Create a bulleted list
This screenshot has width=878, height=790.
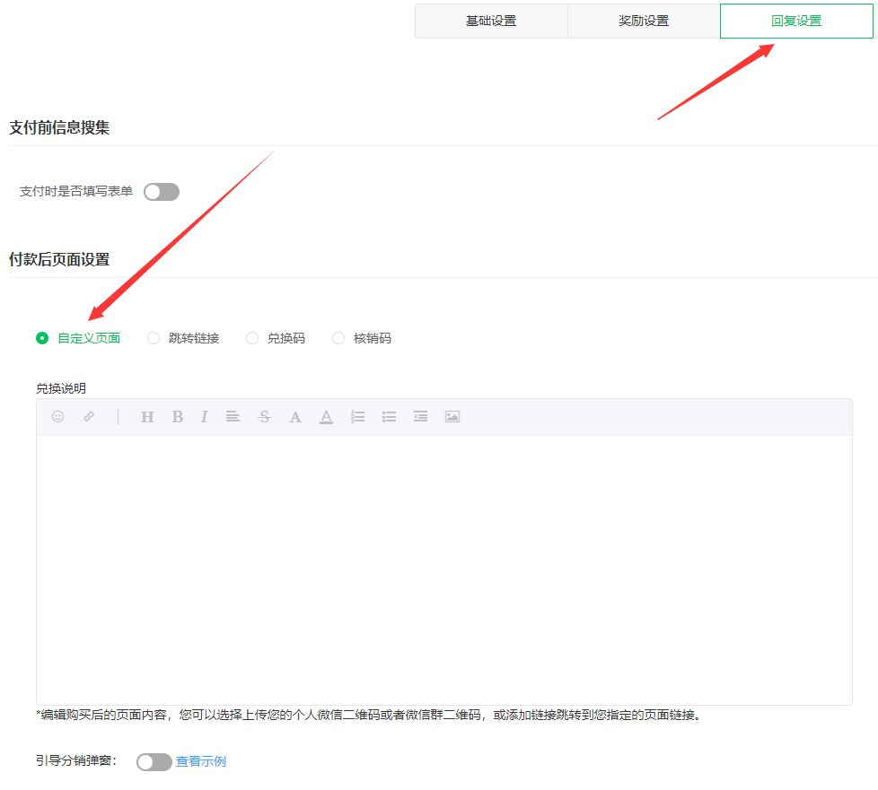coord(389,416)
